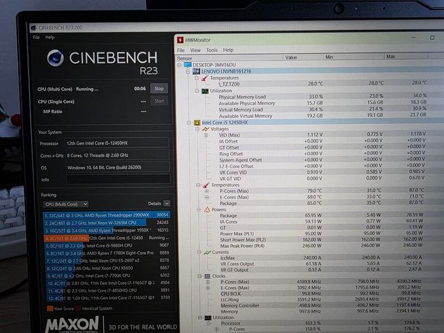Image resolution: width=444 pixels, height=333 pixels.
Task: Expand the P-Cores (Max) clock row
Action: [x=208, y=282]
